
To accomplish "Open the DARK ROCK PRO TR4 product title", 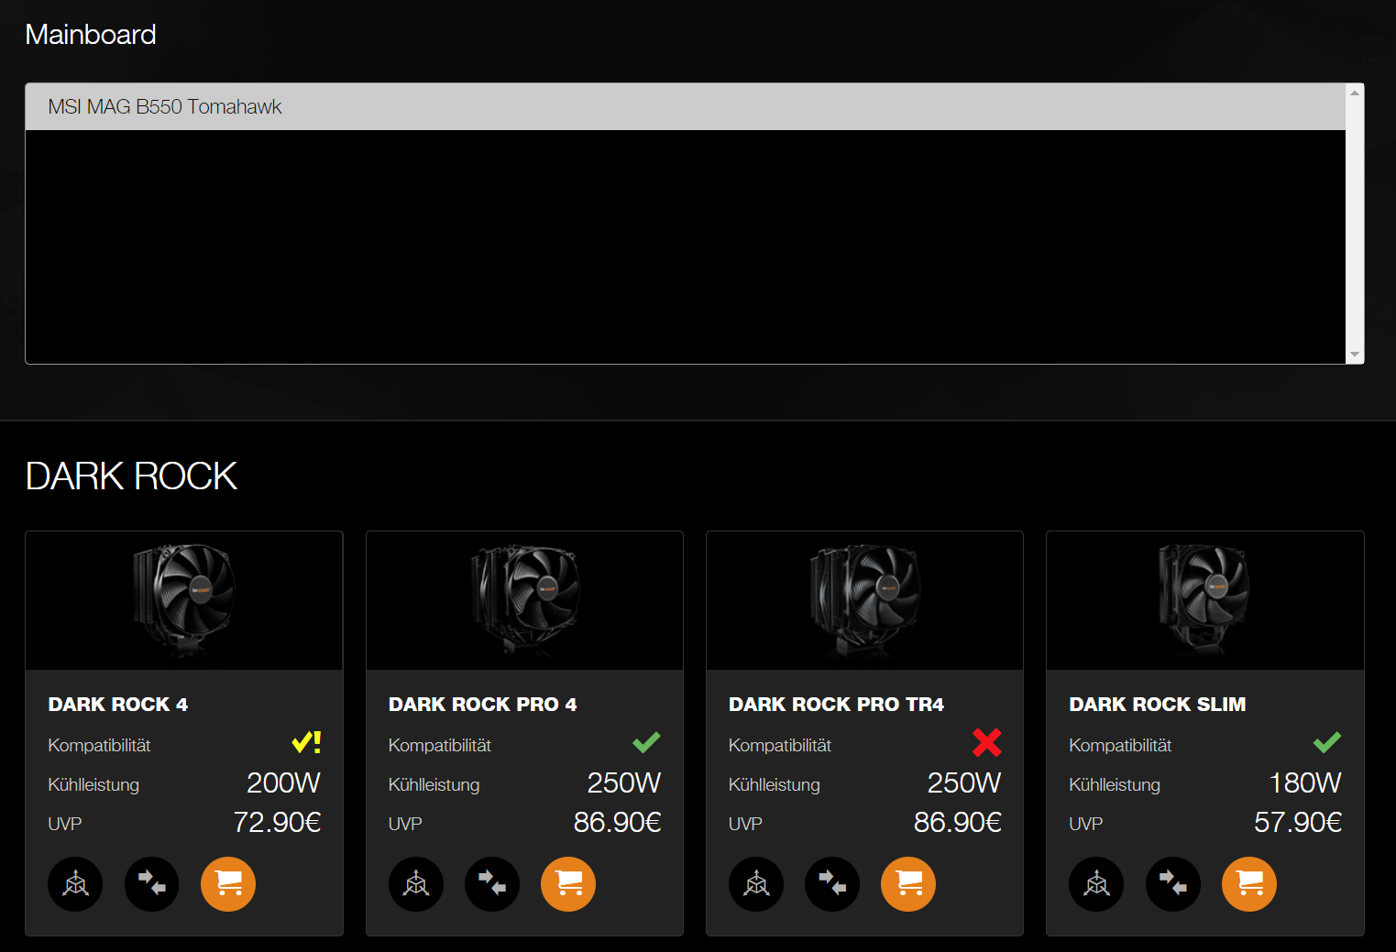I will [x=836, y=705].
